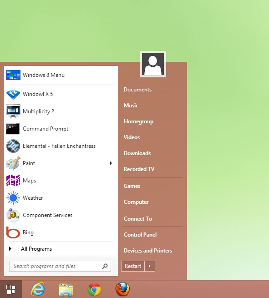Open the Documents folder link

[x=137, y=90]
